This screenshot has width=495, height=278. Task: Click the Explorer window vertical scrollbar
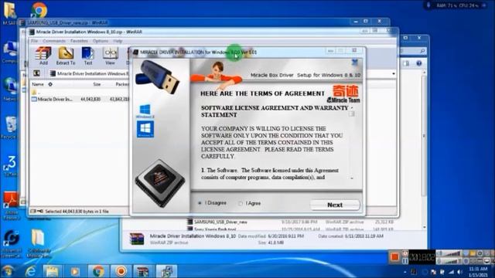point(424,136)
